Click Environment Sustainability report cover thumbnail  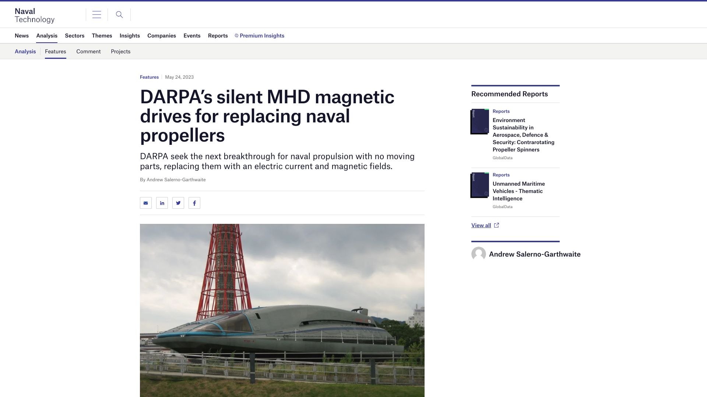coord(480,122)
